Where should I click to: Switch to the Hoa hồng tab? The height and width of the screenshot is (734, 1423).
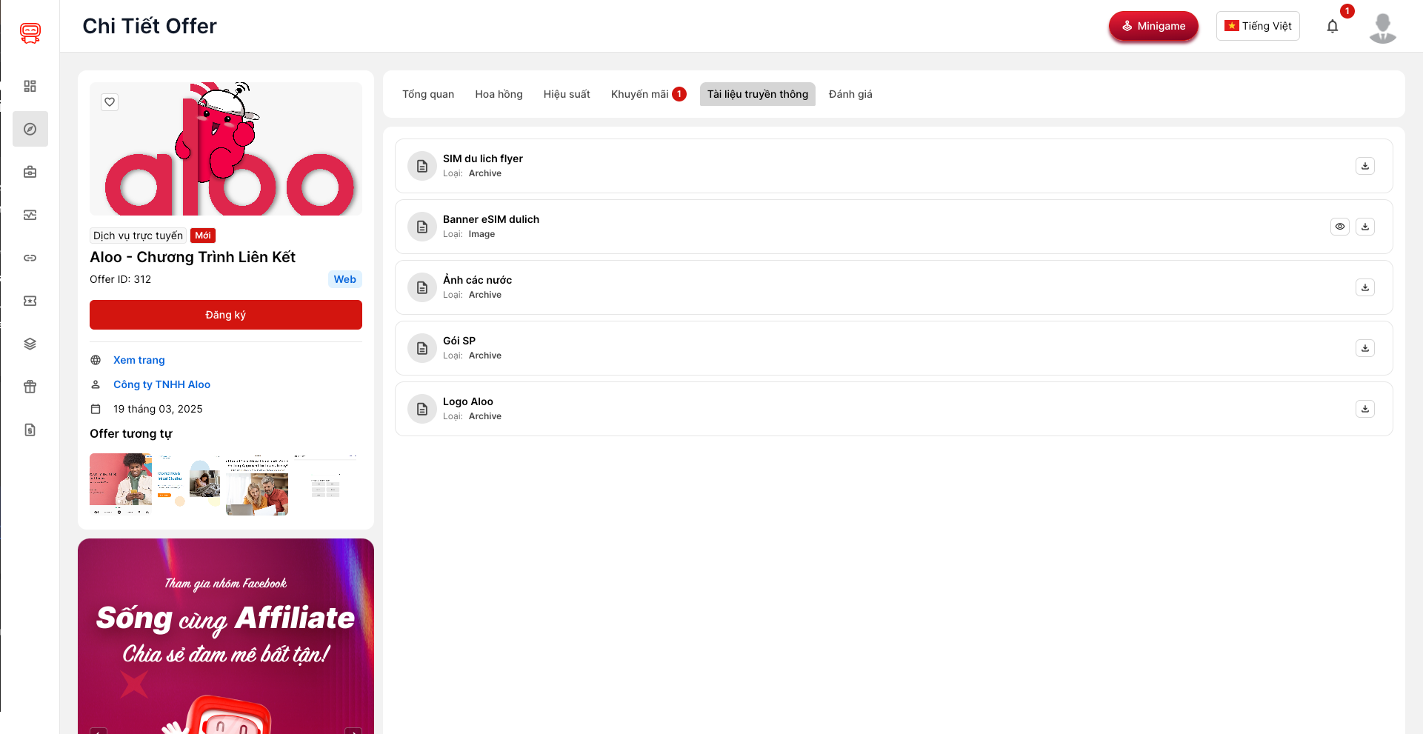point(499,94)
